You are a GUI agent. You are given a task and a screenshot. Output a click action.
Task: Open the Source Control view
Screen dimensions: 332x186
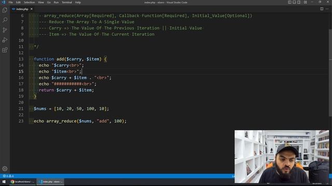[x=5, y=30]
